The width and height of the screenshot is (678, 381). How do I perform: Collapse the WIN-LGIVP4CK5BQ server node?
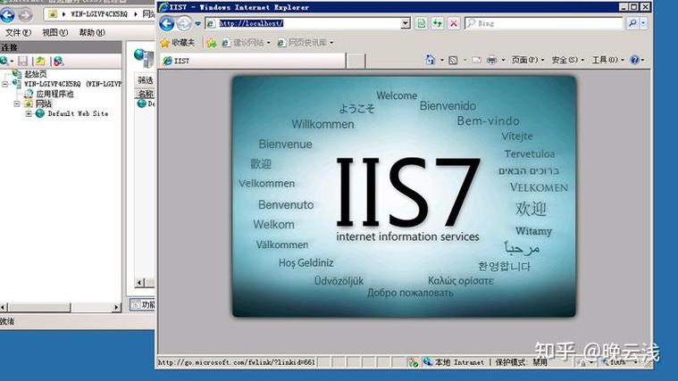(4, 84)
